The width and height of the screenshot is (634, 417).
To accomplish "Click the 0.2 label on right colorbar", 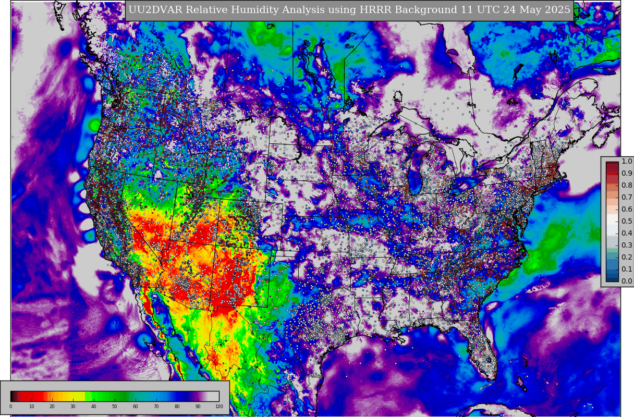I will pyautogui.click(x=627, y=257).
